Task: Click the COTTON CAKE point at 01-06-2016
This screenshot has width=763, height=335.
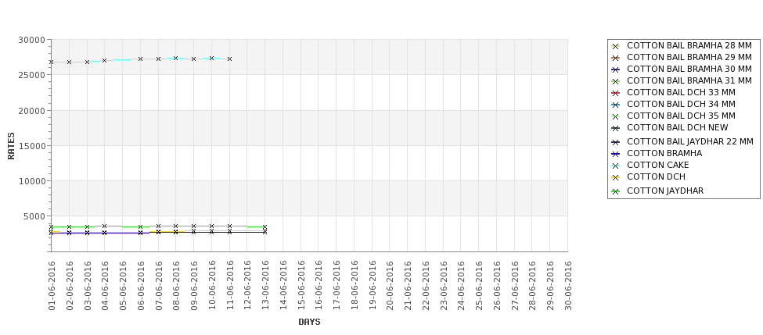Action: point(52,62)
